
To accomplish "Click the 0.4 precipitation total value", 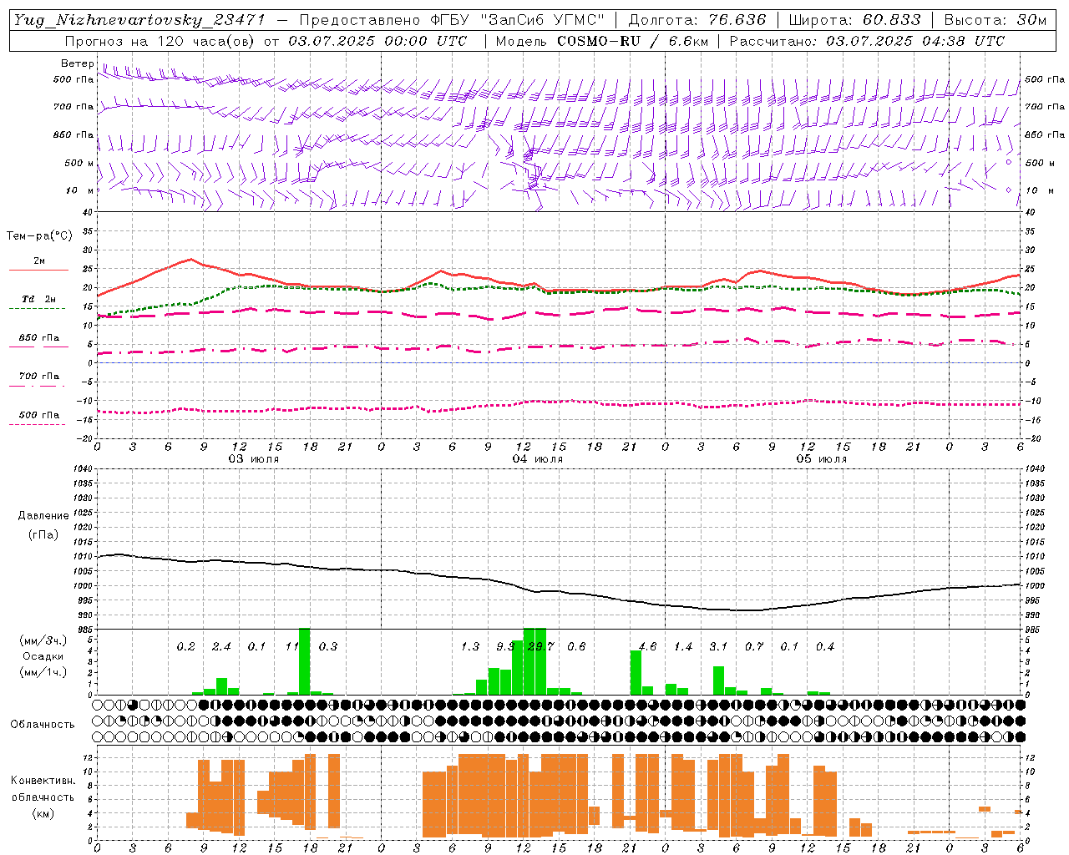I will (825, 646).
